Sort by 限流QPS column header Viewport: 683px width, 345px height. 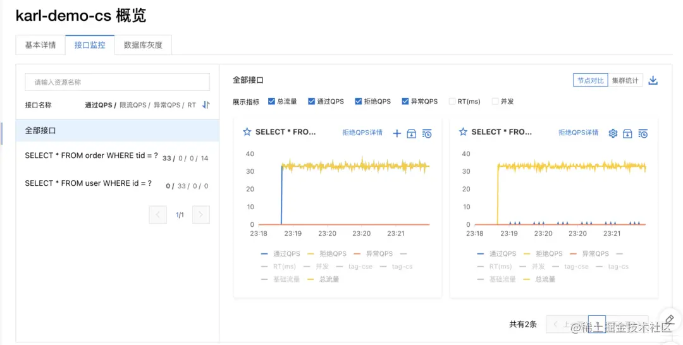point(133,105)
